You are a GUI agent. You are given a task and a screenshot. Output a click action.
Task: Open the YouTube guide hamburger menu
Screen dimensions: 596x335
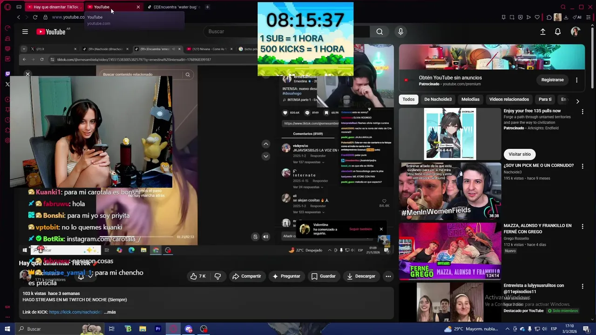(25, 32)
